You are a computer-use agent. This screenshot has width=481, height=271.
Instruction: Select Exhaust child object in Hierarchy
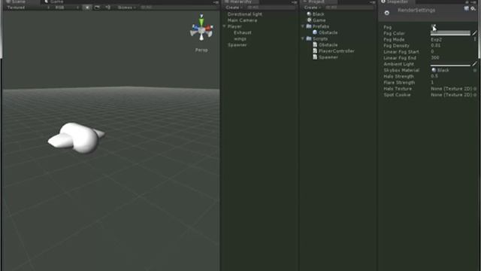[x=242, y=32]
